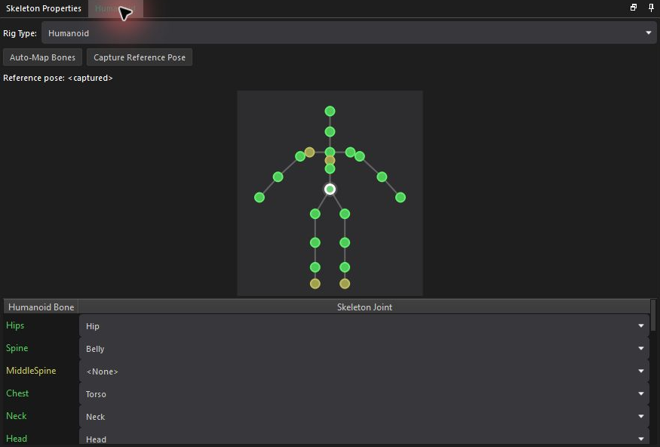Open the Neck row joint dropdown
This screenshot has height=447, width=660.
click(x=364, y=417)
